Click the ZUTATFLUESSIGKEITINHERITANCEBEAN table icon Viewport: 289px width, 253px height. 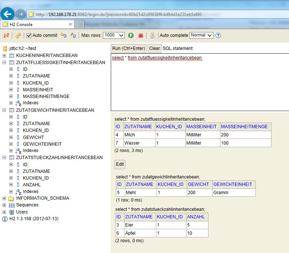coord(12,63)
